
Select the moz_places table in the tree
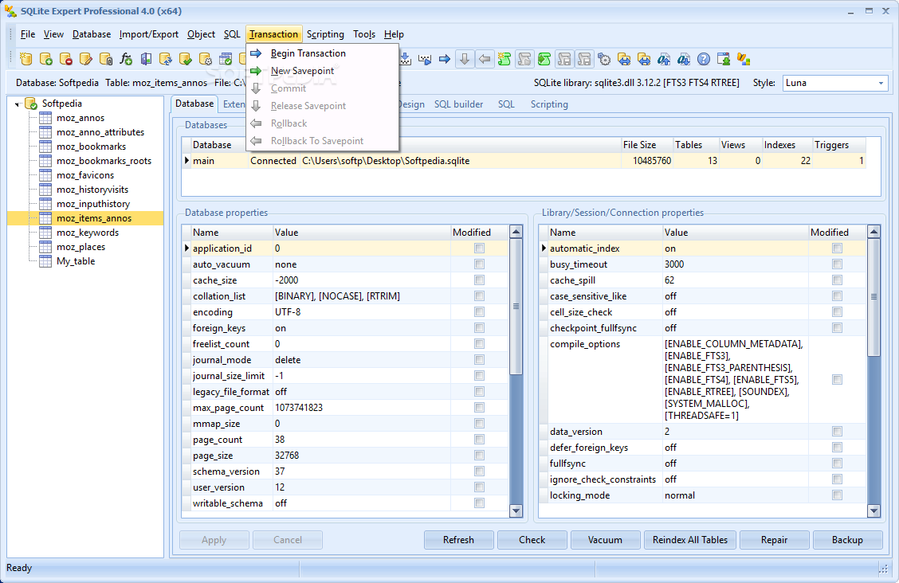pos(80,247)
